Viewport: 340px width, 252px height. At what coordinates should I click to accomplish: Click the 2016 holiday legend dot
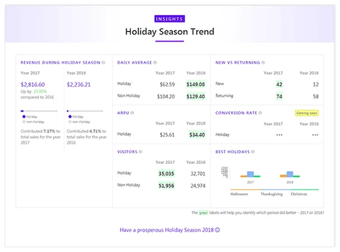pyautogui.click(x=70, y=117)
